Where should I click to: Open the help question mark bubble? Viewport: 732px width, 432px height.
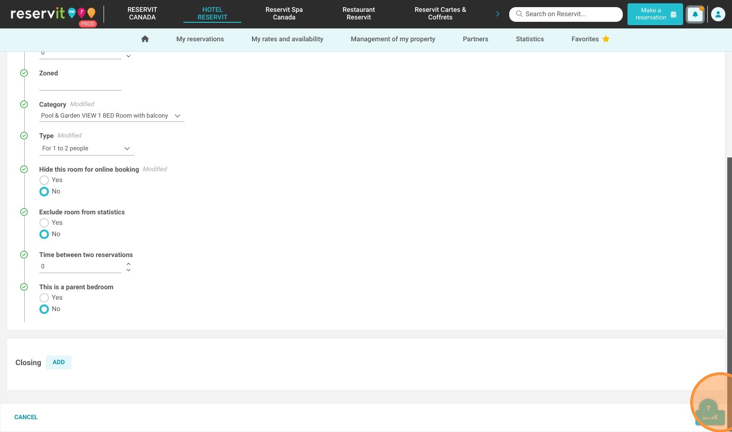708,408
